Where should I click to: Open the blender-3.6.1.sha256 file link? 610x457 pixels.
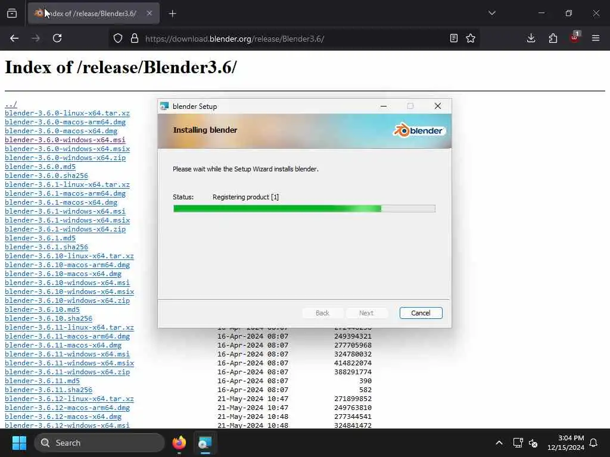[x=46, y=247]
